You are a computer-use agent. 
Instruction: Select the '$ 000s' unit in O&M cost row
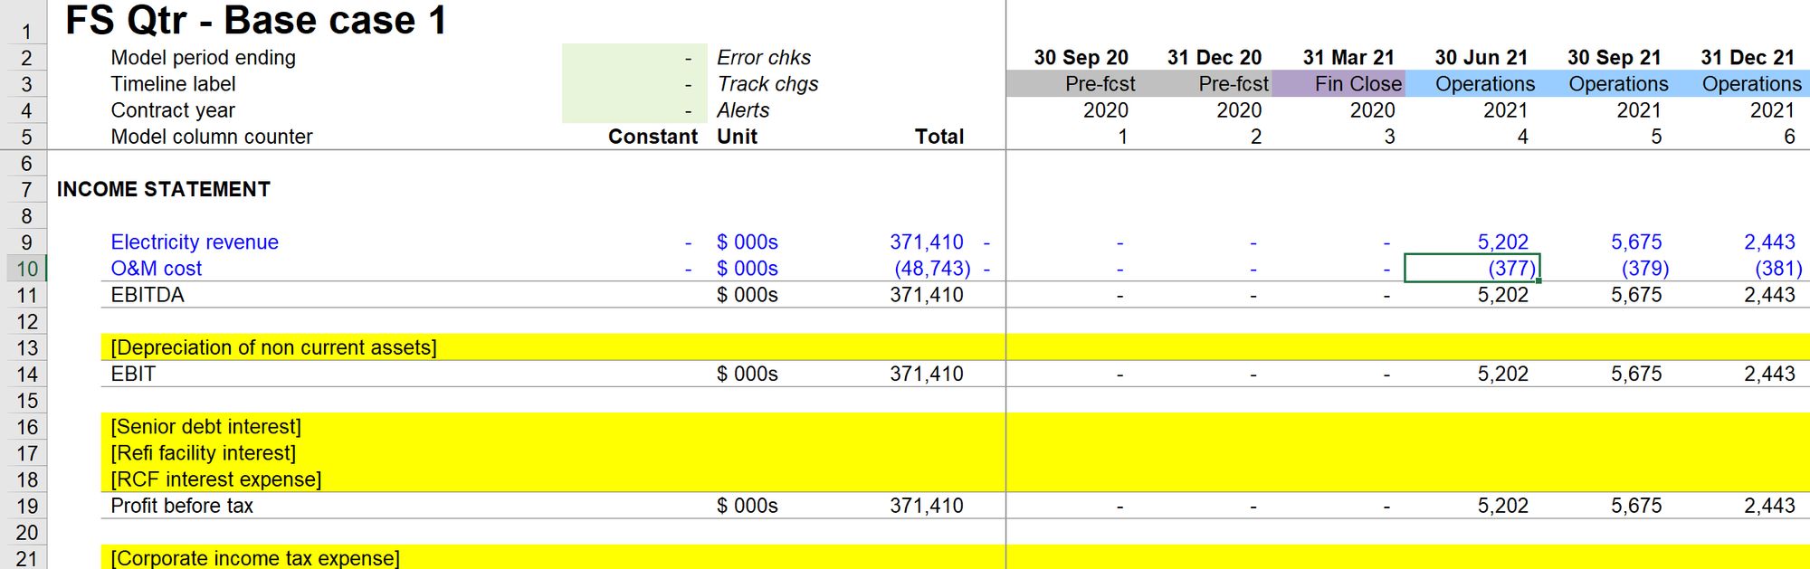747,269
